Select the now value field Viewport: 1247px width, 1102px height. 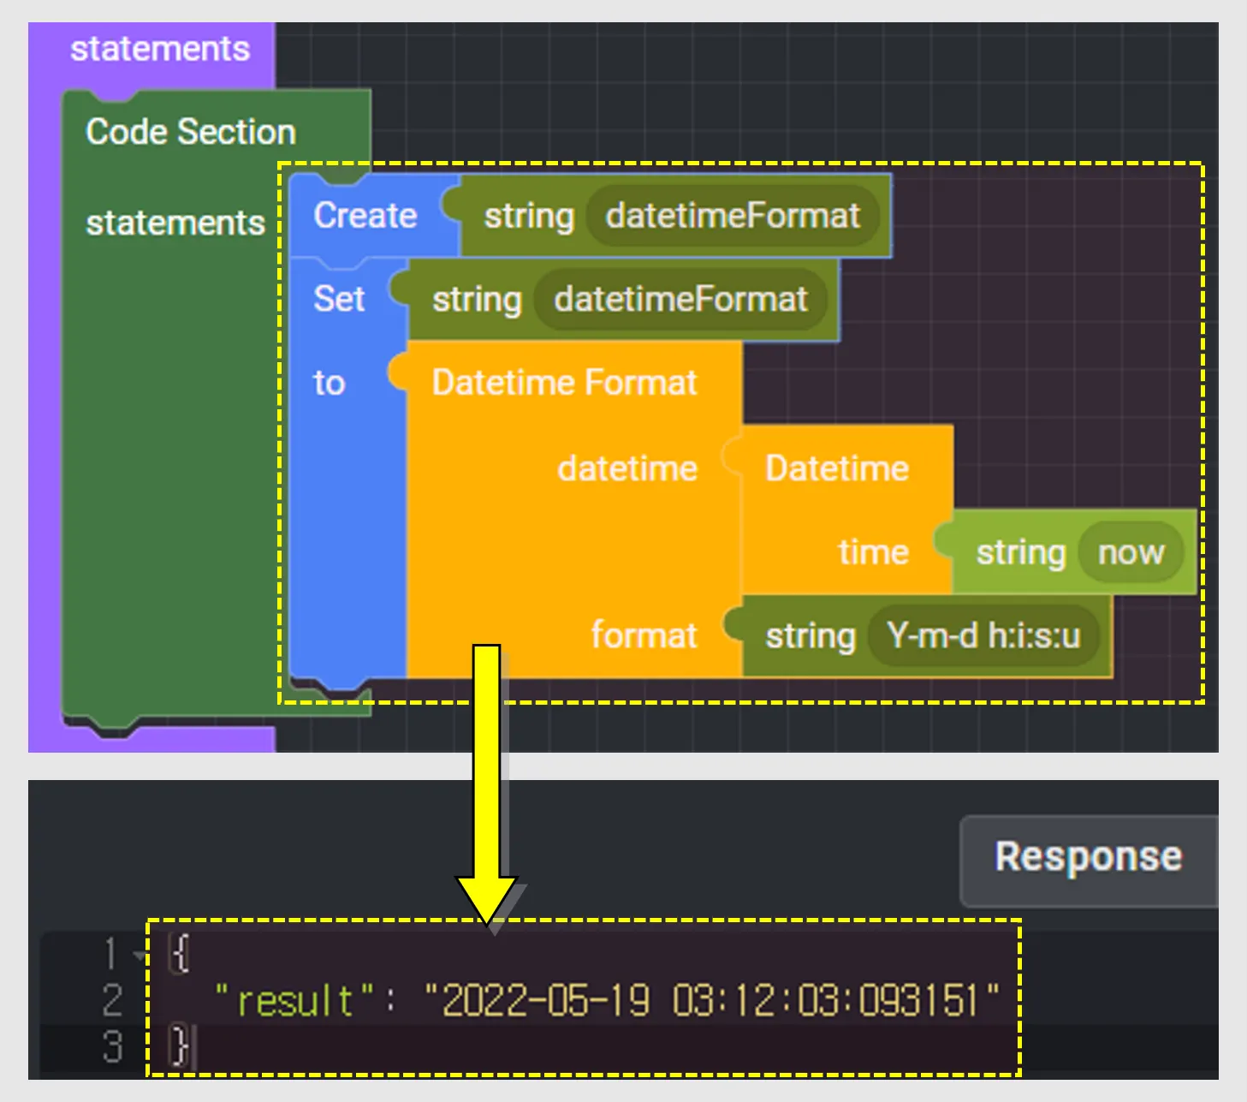(x=1131, y=552)
